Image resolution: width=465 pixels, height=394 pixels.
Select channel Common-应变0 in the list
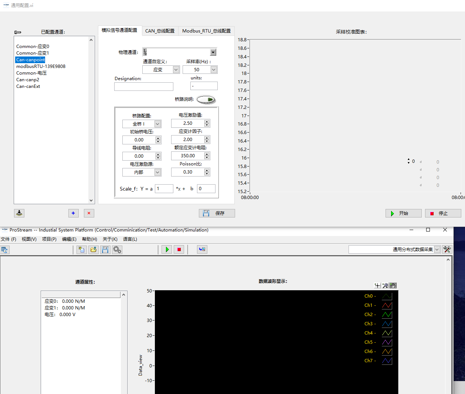(x=33, y=47)
